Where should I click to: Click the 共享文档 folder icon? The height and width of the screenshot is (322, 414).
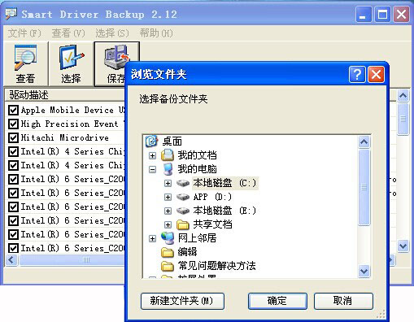point(183,224)
